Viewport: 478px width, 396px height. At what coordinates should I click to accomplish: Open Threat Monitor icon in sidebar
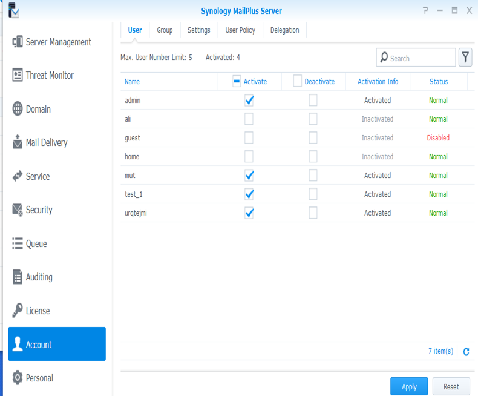tap(18, 75)
